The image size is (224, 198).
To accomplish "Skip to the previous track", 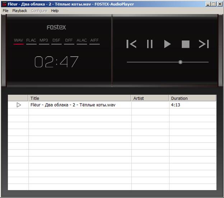I will (x=131, y=44).
